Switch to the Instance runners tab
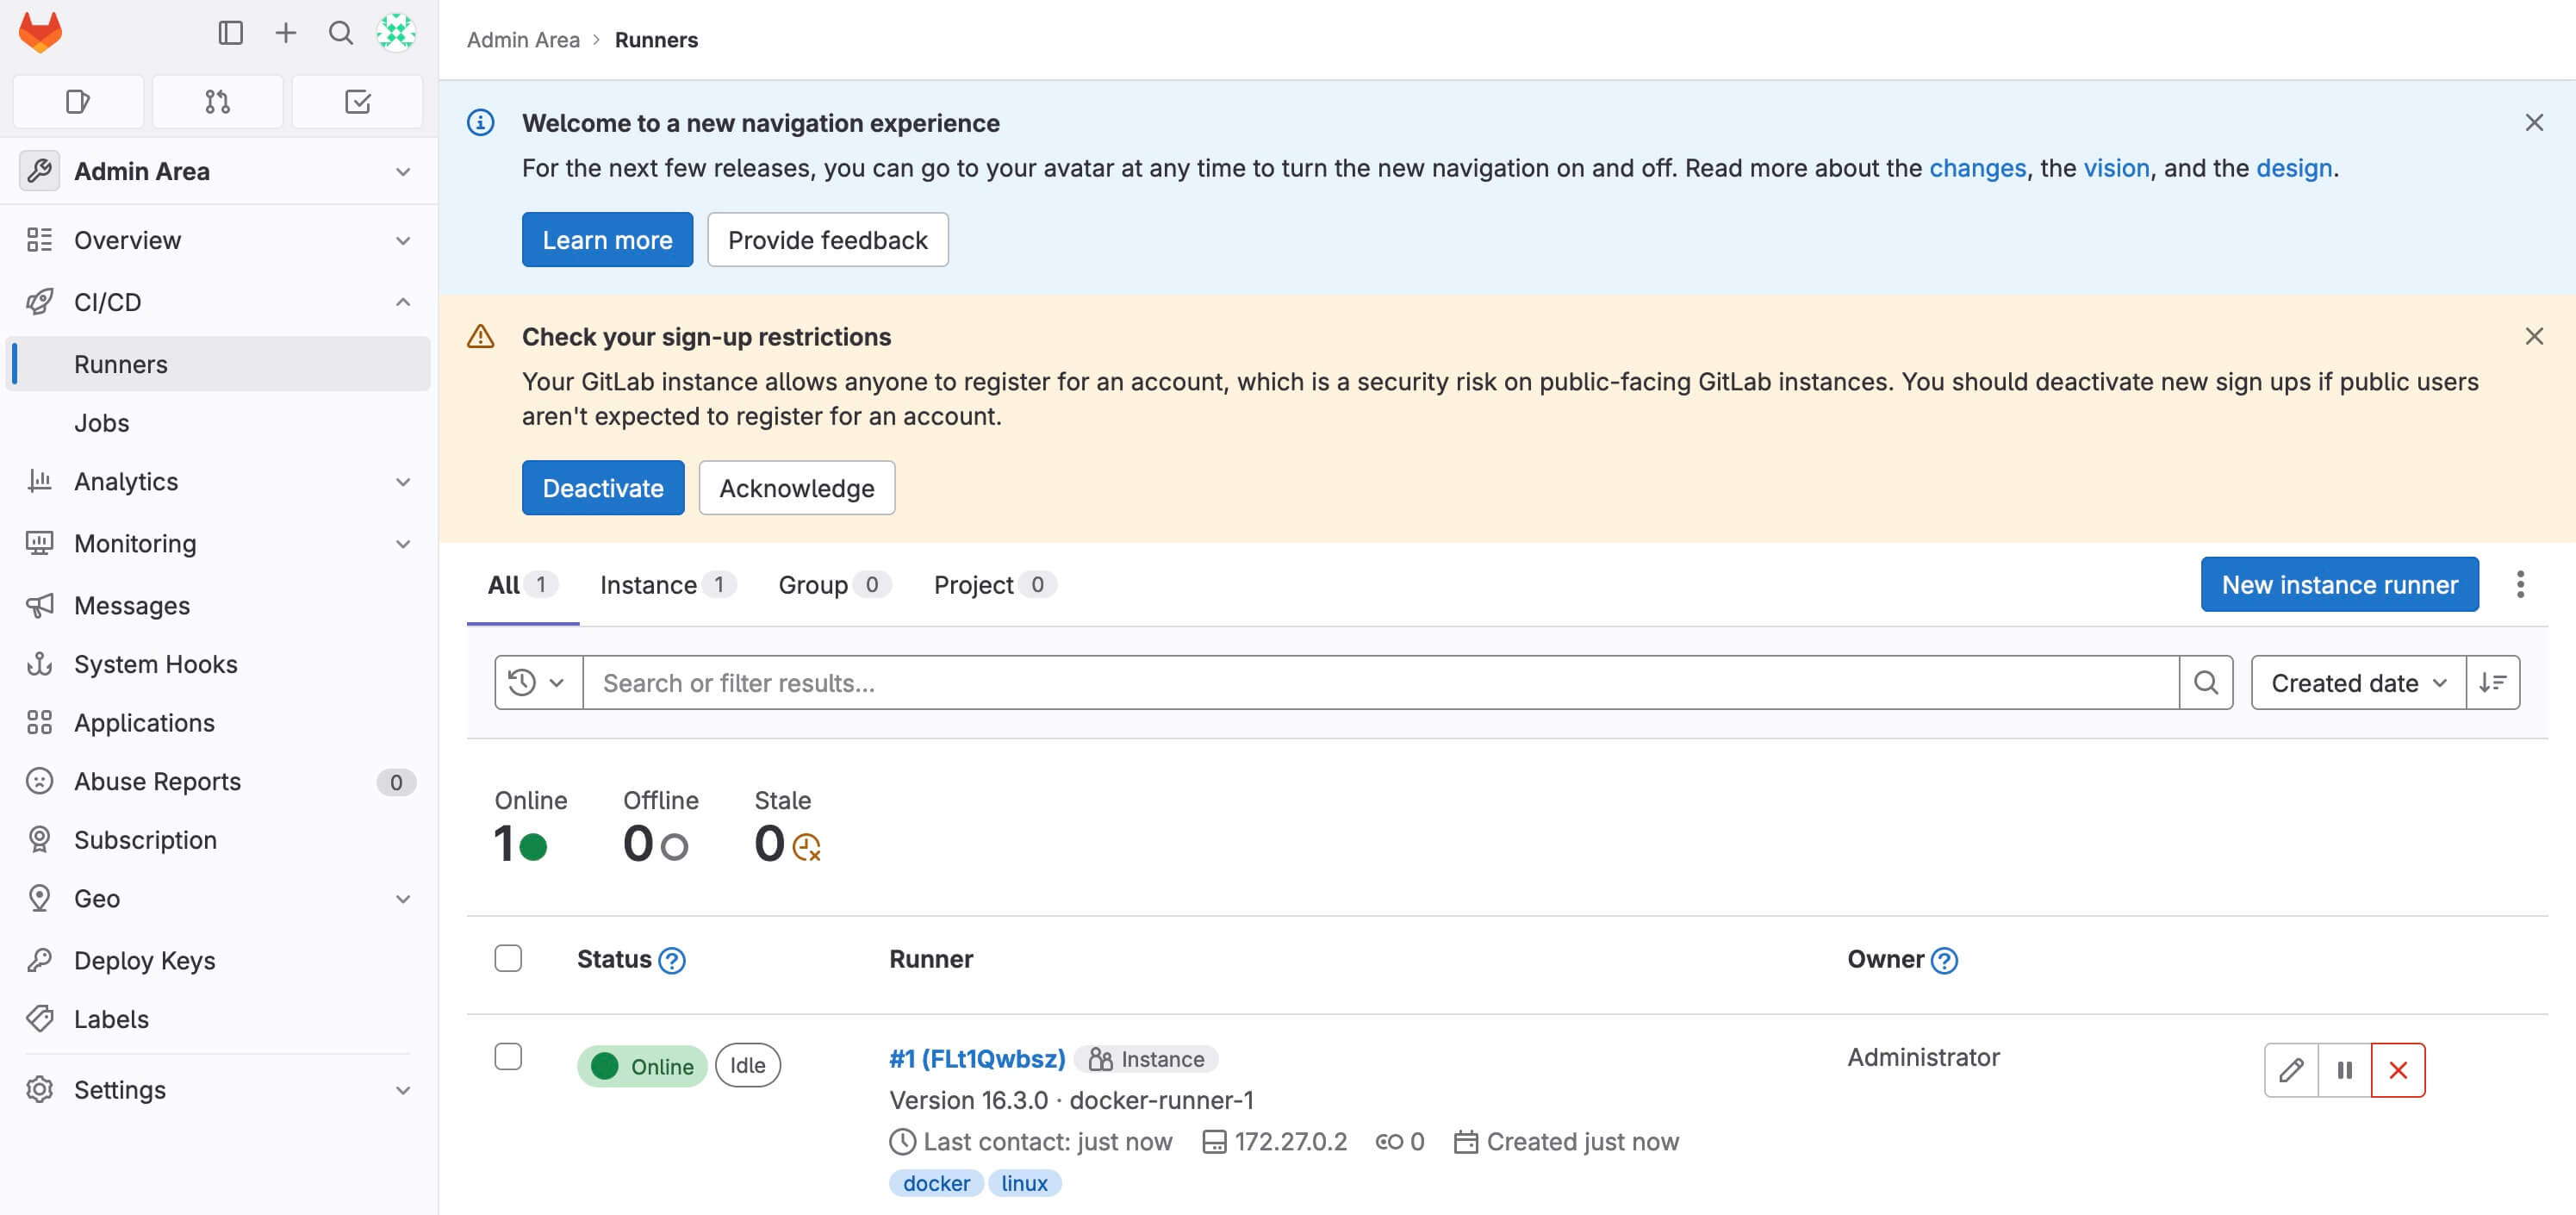2576x1215 pixels. 665,583
